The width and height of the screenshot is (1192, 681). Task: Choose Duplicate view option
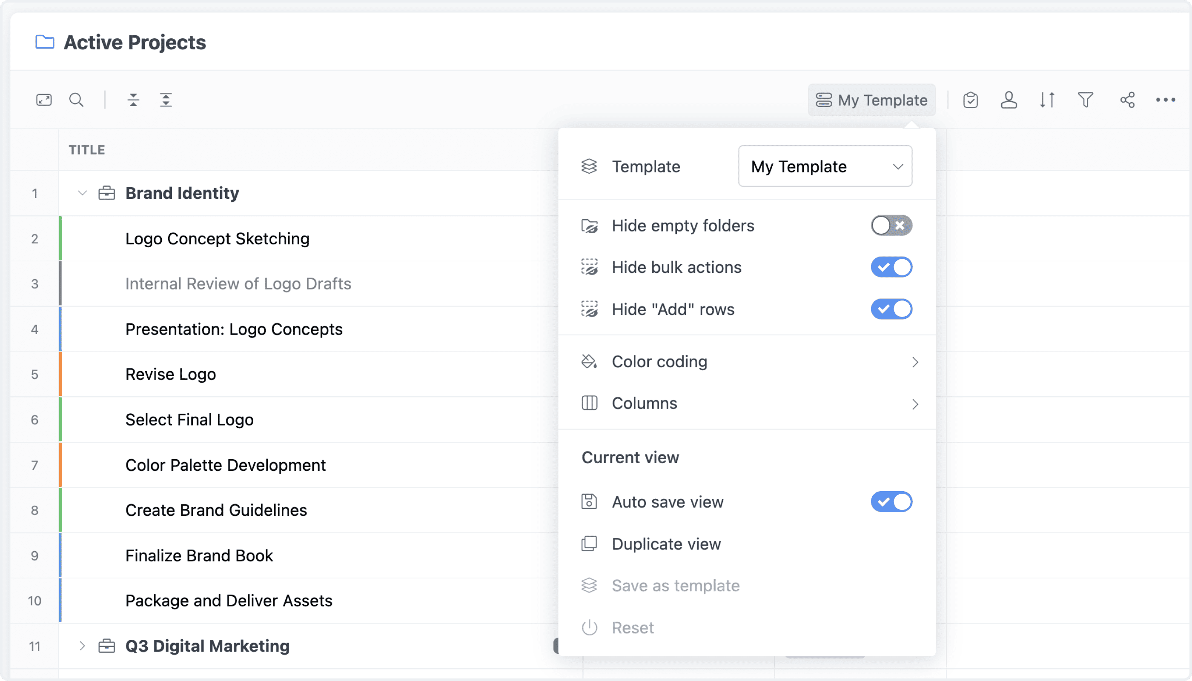[666, 544]
